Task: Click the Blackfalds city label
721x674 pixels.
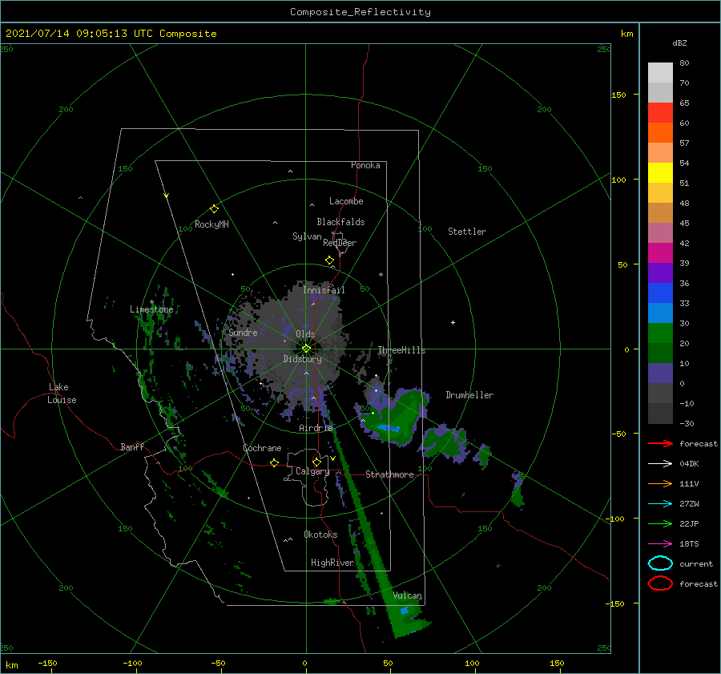Action: (340, 222)
